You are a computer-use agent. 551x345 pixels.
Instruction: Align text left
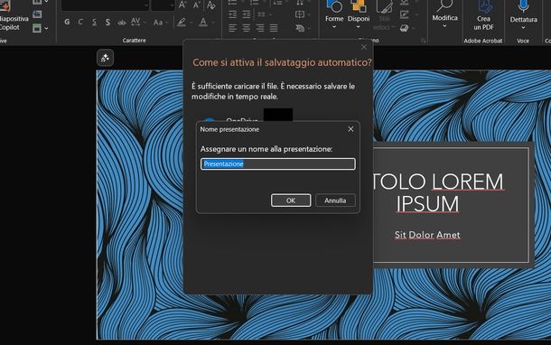click(233, 28)
